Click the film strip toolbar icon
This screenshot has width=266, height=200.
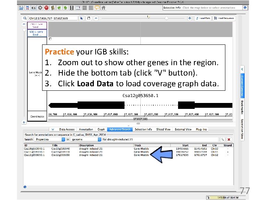[72, 8]
